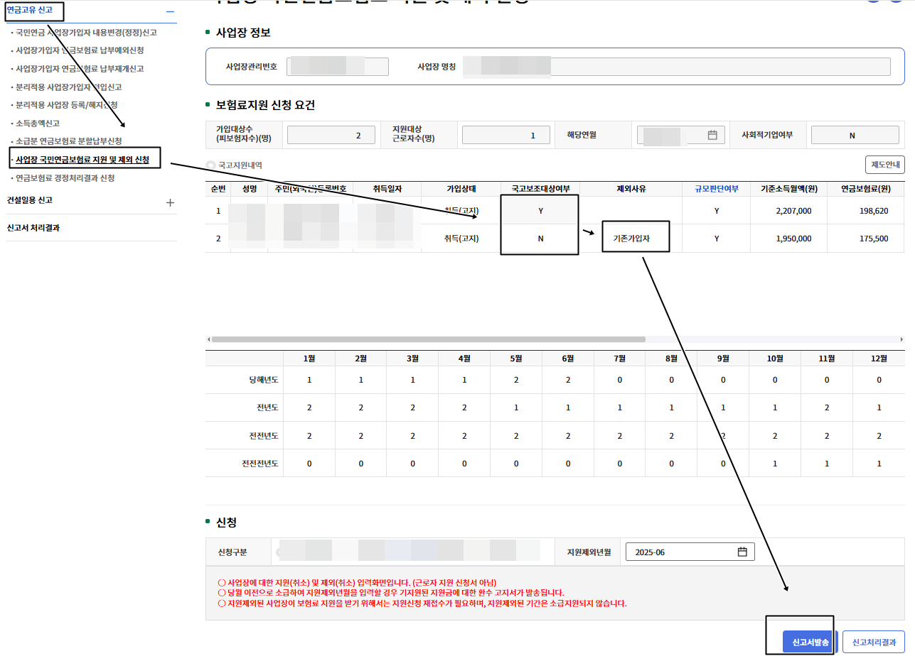Click the table's horizontal scrollbar
The width and height of the screenshot is (915, 656).
click(x=428, y=339)
